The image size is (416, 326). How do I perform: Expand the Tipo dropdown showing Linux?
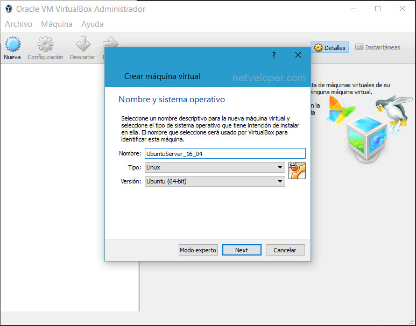[215, 167]
